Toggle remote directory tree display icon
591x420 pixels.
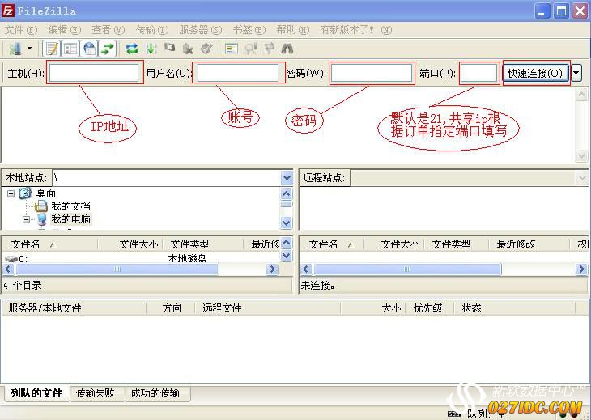click(89, 49)
